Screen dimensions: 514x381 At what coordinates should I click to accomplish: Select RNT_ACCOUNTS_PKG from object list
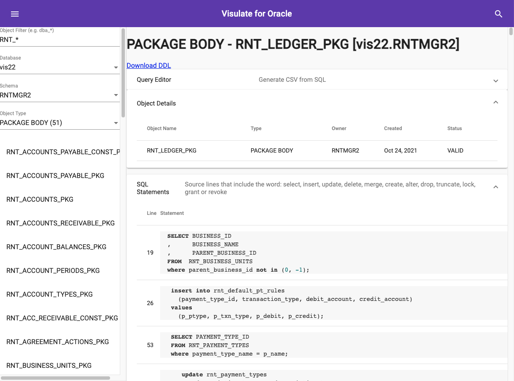(x=40, y=199)
